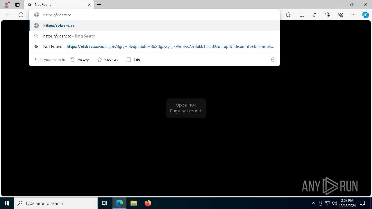The image size is (372, 209).
Task: Open Collections icon in toolbar
Action: coord(328,15)
